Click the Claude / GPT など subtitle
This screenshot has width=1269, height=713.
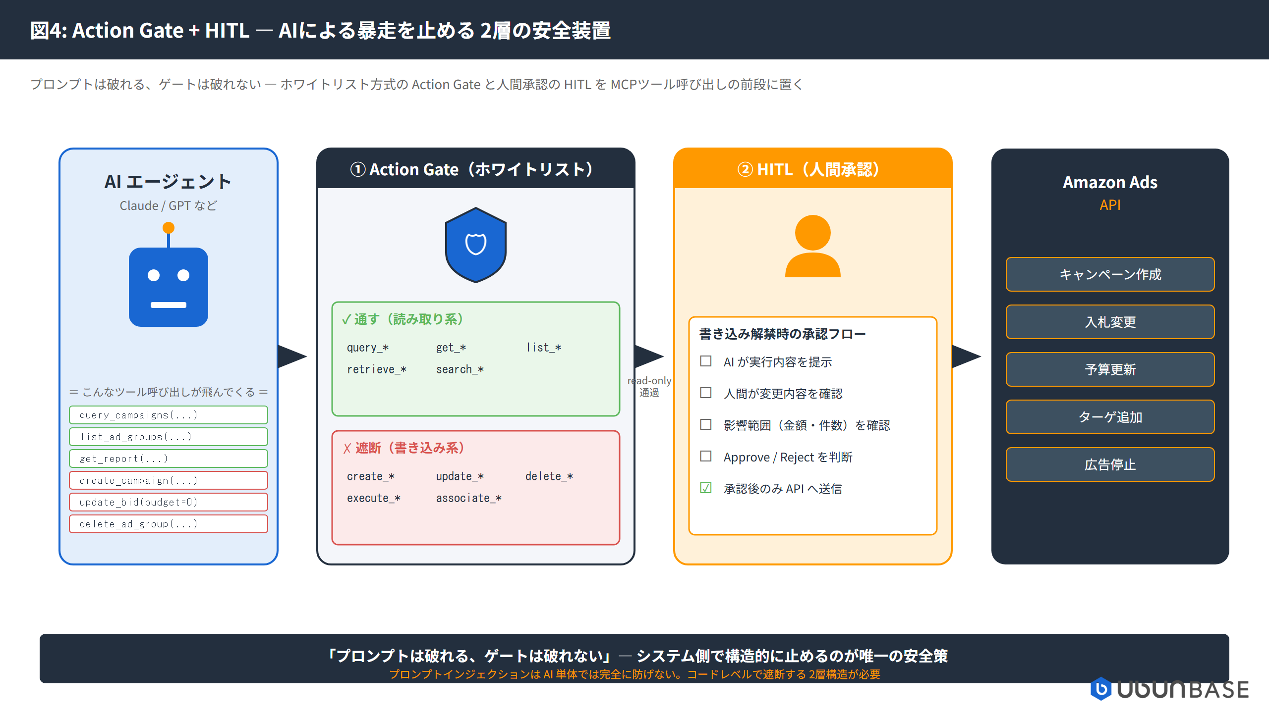pyautogui.click(x=169, y=205)
